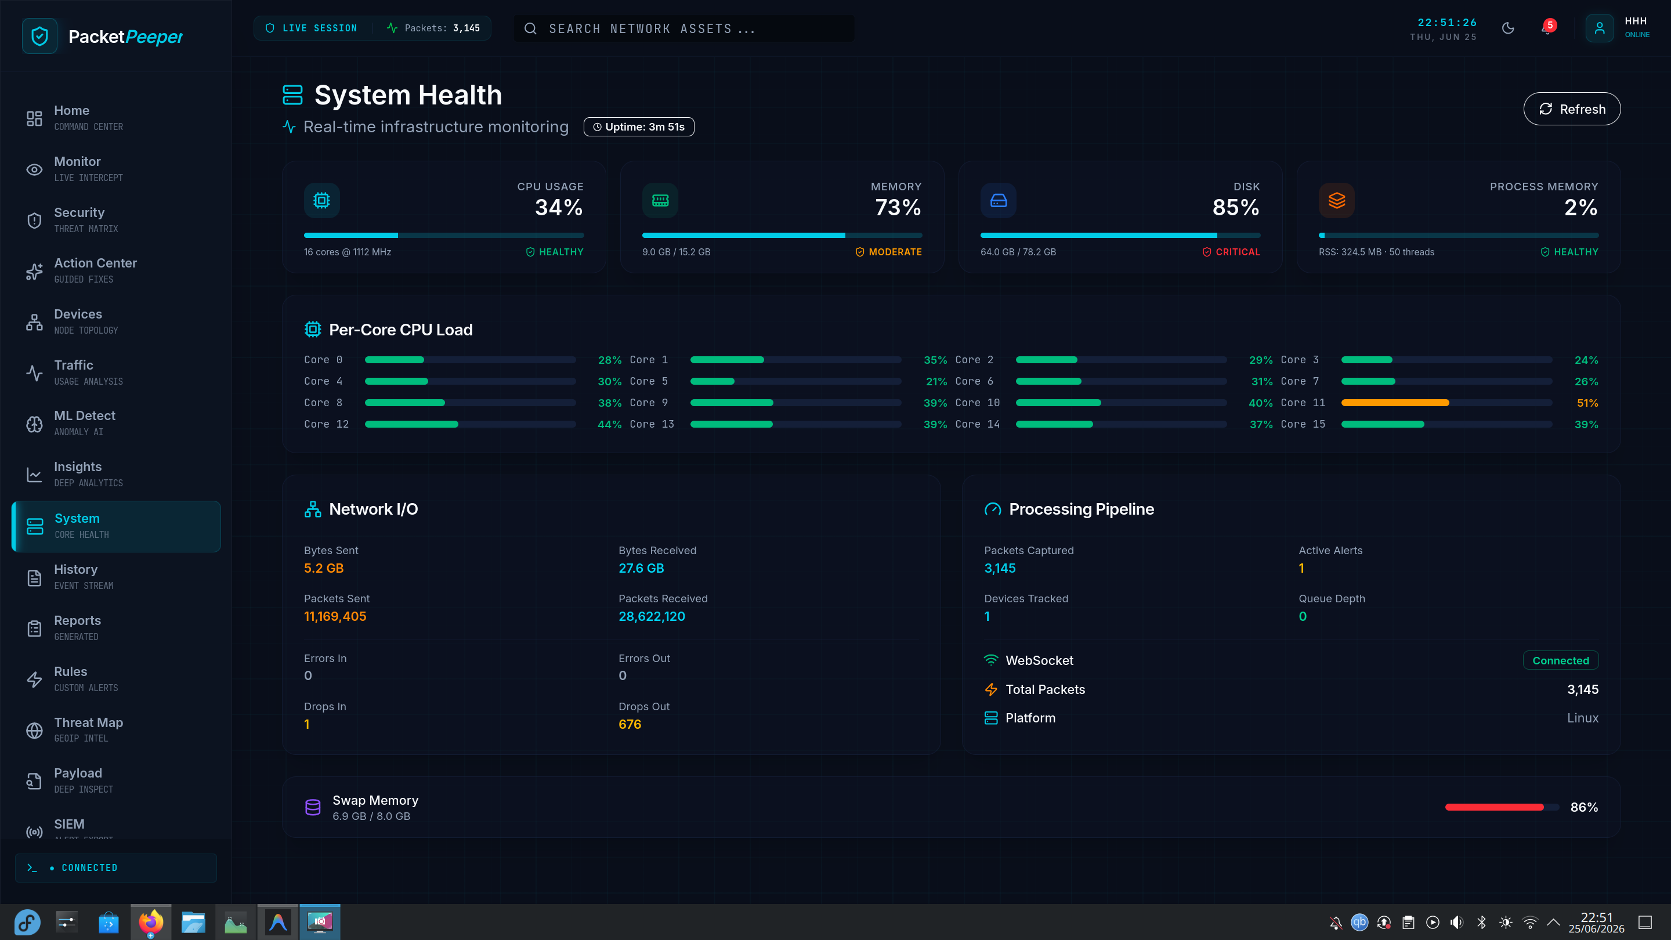Click the Insights chart icon
The height and width of the screenshot is (940, 1671).
tap(34, 475)
